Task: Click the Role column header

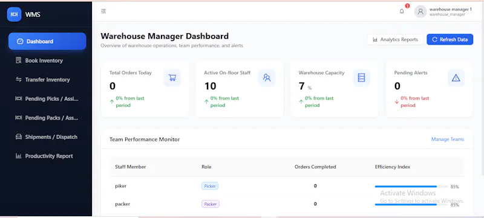Action: pos(206,167)
